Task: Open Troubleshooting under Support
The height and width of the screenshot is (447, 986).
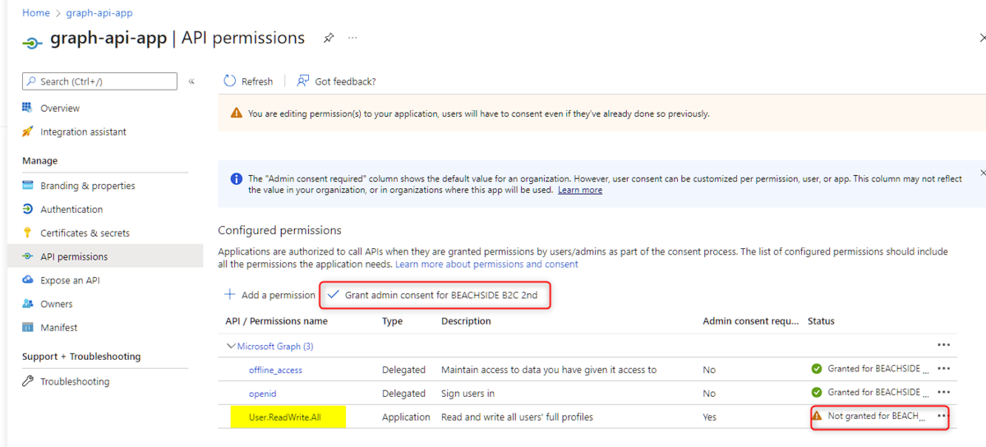Action: pos(75,381)
